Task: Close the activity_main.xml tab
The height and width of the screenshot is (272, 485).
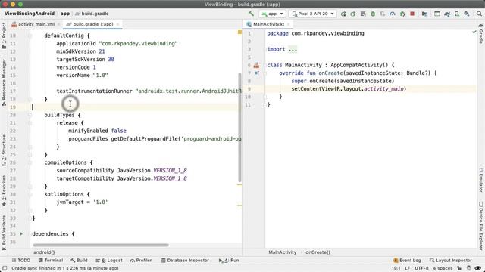Action: (59, 24)
